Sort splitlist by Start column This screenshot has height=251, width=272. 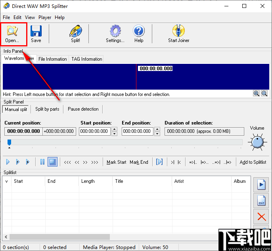coord(28,181)
